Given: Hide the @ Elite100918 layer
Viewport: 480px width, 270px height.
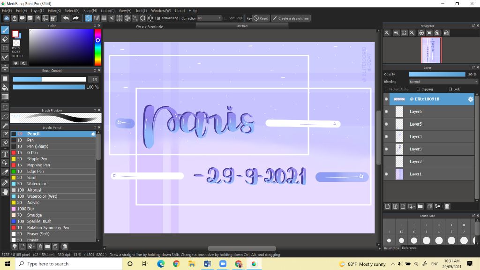Looking at the screenshot, I should (386, 99).
